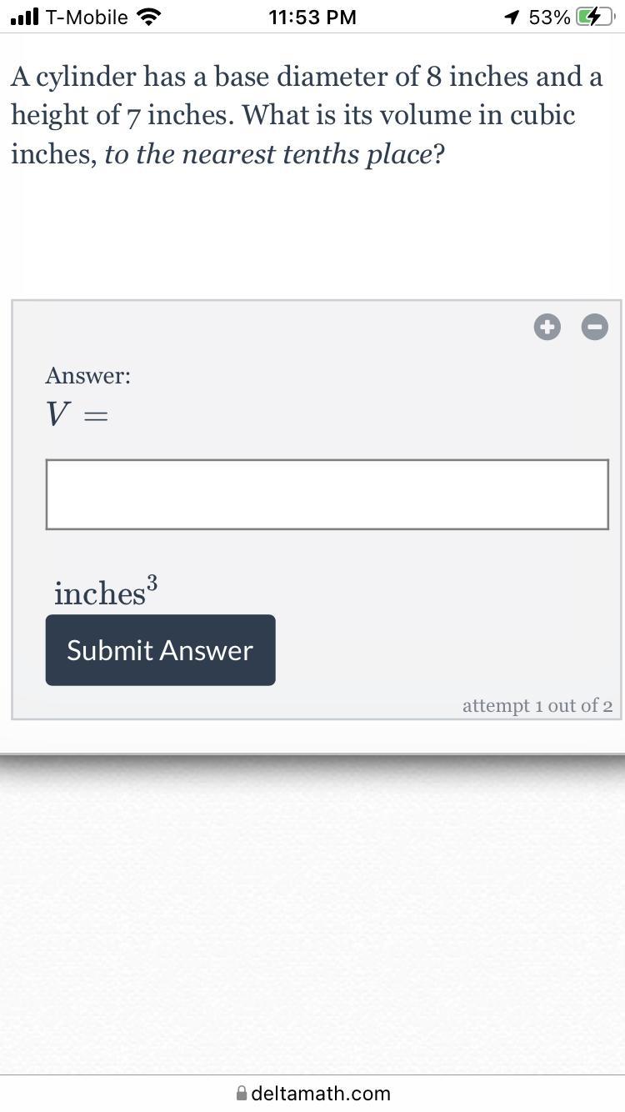Focus the volume answer input box
Viewport: 625px width, 1112px height.
(x=327, y=494)
